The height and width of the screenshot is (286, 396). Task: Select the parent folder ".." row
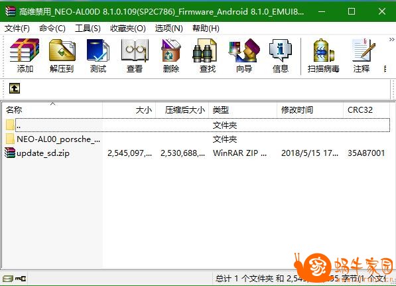[x=198, y=125]
